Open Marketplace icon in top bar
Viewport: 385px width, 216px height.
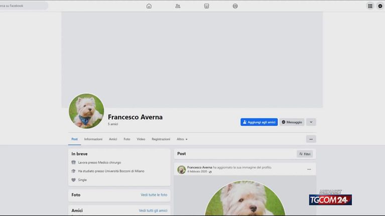click(206, 6)
